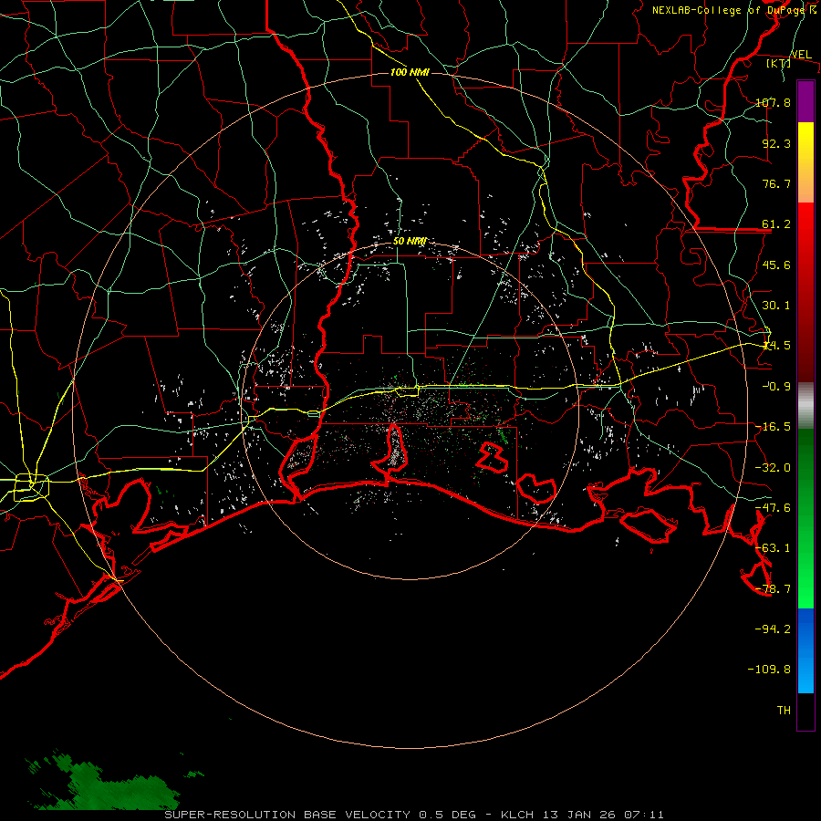The image size is (821, 821).
Task: Click the -109.8 velocity scale value
Action: (x=769, y=670)
